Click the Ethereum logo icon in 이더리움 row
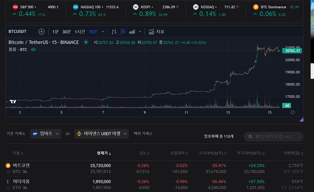Image resolution: width=314 pixels, height=192 pixels. click(8, 182)
